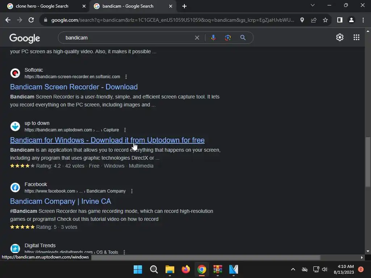Screen dimensions: 371x278
Task: Click the facebook.com URL breadcrumb
Action: 75,191
